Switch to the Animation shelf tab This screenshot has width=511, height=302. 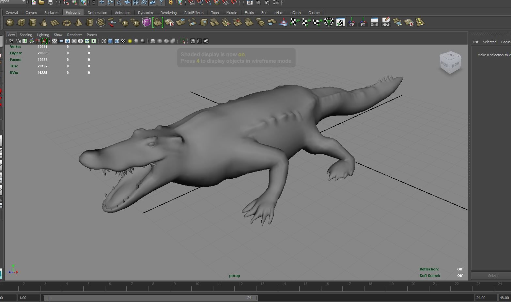123,13
